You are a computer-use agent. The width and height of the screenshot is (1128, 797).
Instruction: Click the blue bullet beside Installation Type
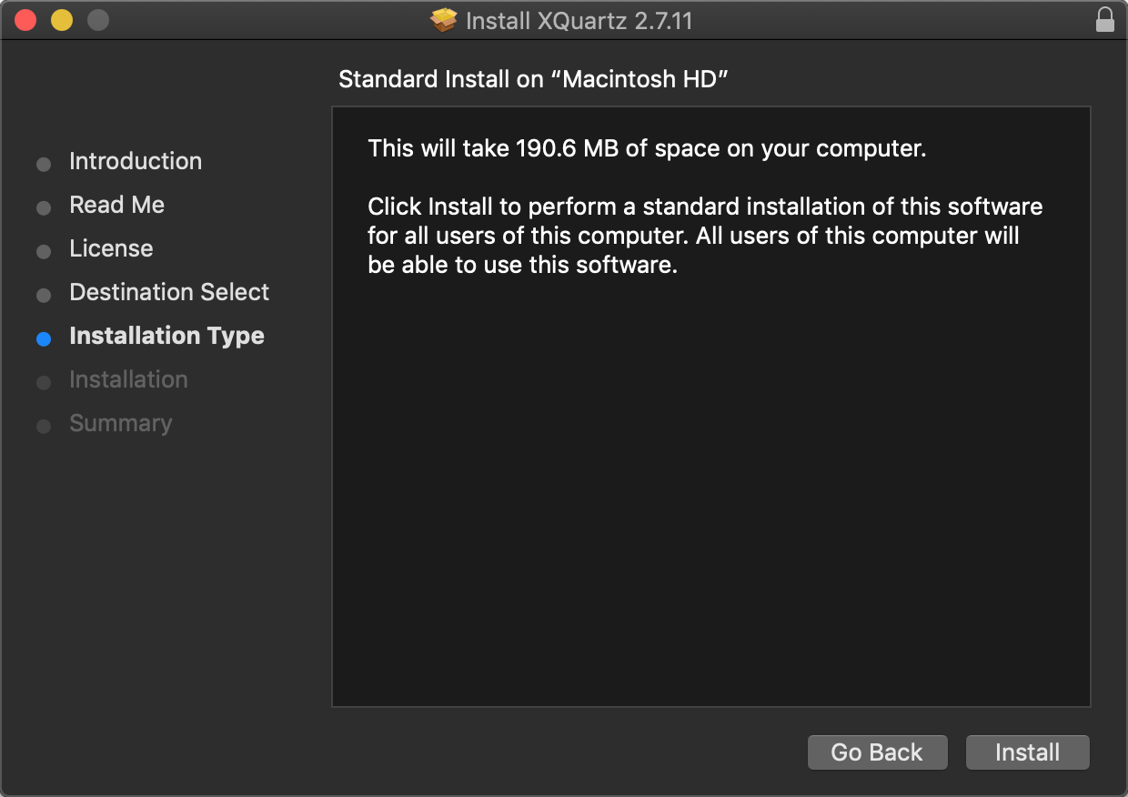44,338
